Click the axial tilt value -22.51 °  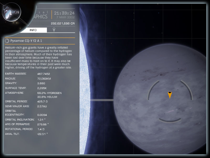[x=43, y=134]
